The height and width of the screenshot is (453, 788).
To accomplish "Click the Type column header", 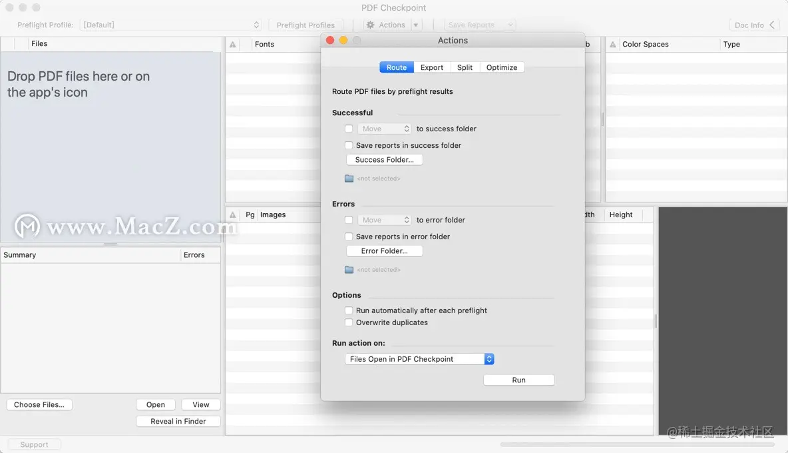I will 731,44.
